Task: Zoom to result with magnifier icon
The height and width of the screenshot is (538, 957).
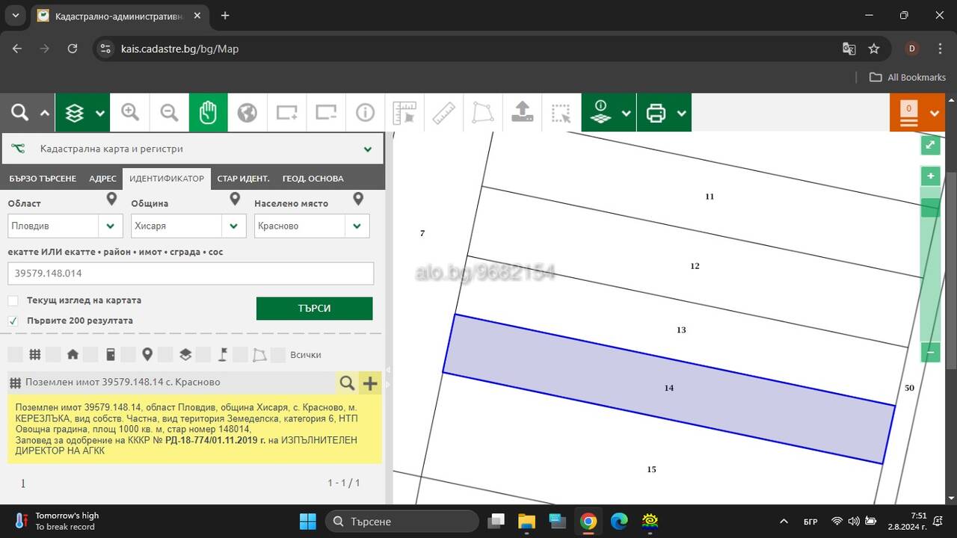Action: point(347,383)
